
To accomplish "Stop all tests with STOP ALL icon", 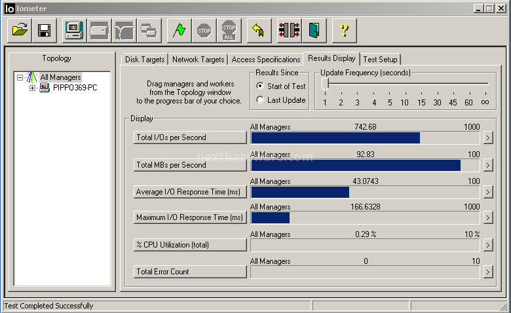I will tap(229, 30).
